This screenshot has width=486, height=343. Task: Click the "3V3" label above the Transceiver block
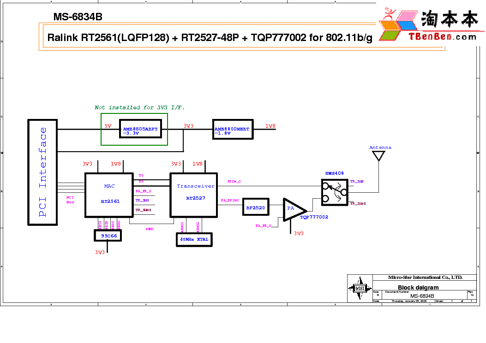point(176,164)
